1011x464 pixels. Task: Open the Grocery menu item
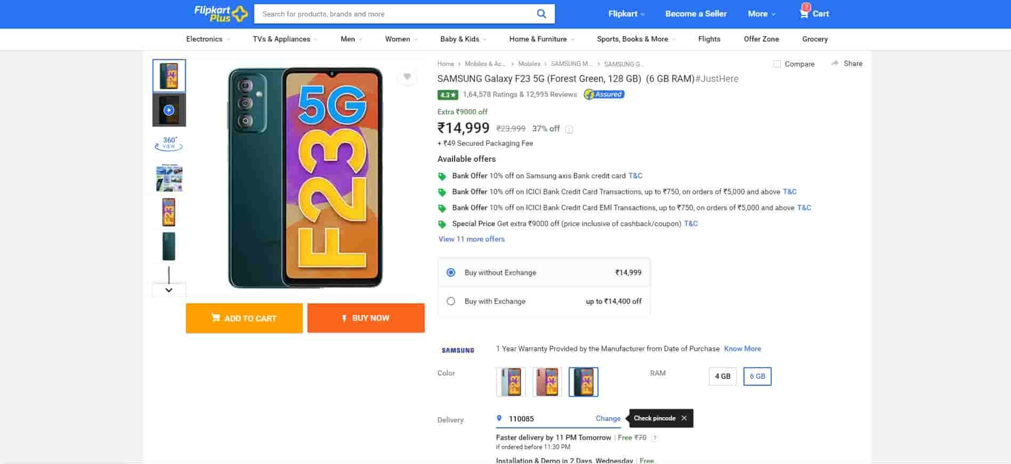[x=814, y=39]
